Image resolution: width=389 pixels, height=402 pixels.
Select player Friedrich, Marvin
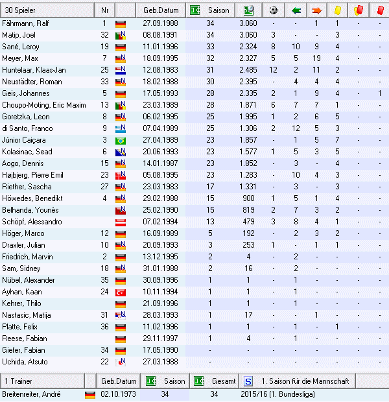[x=27, y=257]
